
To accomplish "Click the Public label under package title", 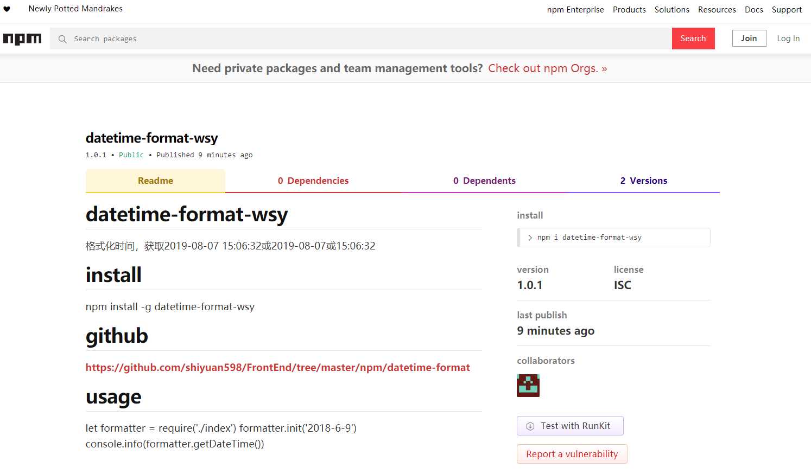I will coord(131,155).
